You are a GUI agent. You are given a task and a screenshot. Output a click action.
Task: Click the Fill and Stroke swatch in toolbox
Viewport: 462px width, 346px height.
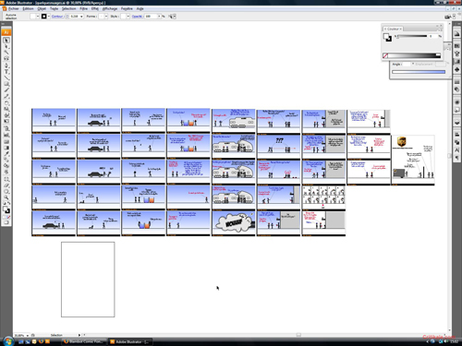point(6,210)
